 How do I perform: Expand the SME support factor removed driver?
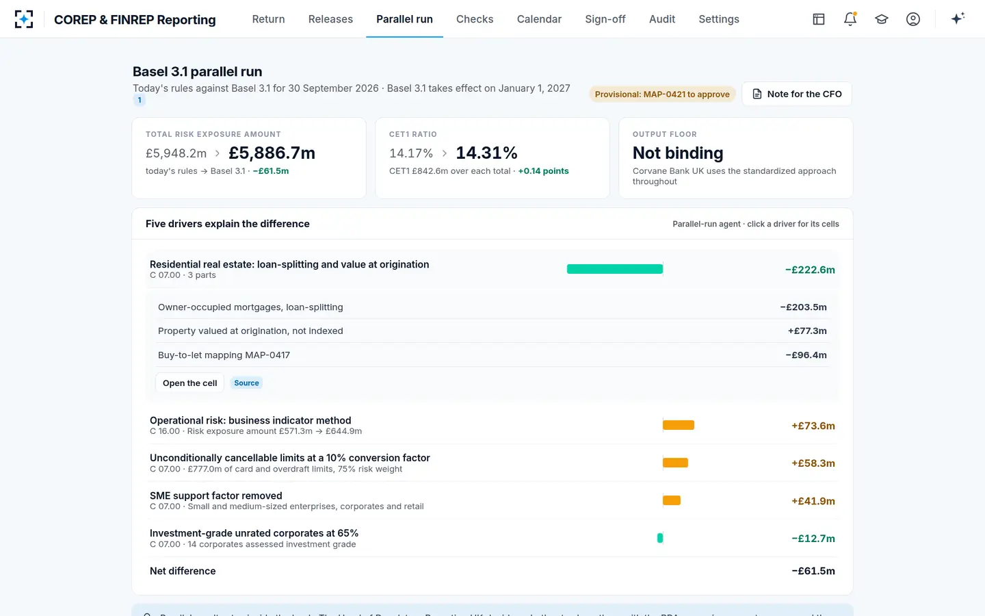[492, 500]
